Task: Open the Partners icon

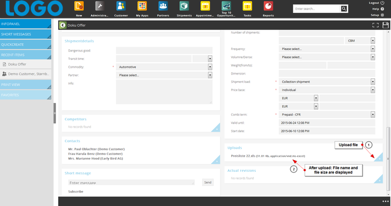Action: click(x=163, y=6)
